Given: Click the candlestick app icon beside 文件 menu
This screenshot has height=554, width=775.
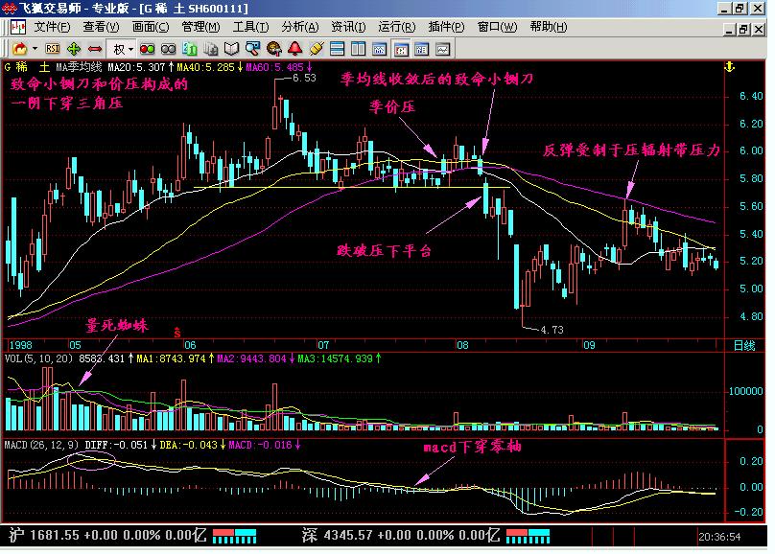Looking at the screenshot, I should (18, 27).
